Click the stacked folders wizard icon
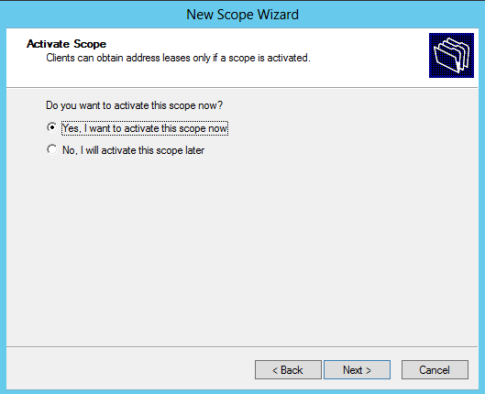 (x=451, y=55)
